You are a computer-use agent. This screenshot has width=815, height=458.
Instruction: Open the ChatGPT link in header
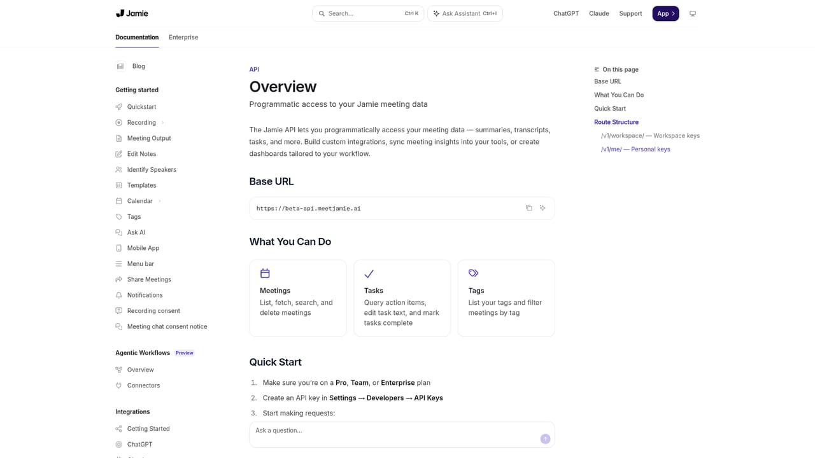[566, 13]
